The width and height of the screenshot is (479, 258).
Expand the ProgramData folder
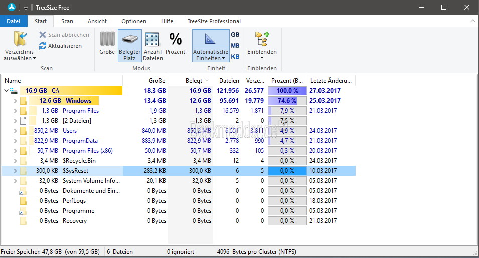(x=15, y=141)
